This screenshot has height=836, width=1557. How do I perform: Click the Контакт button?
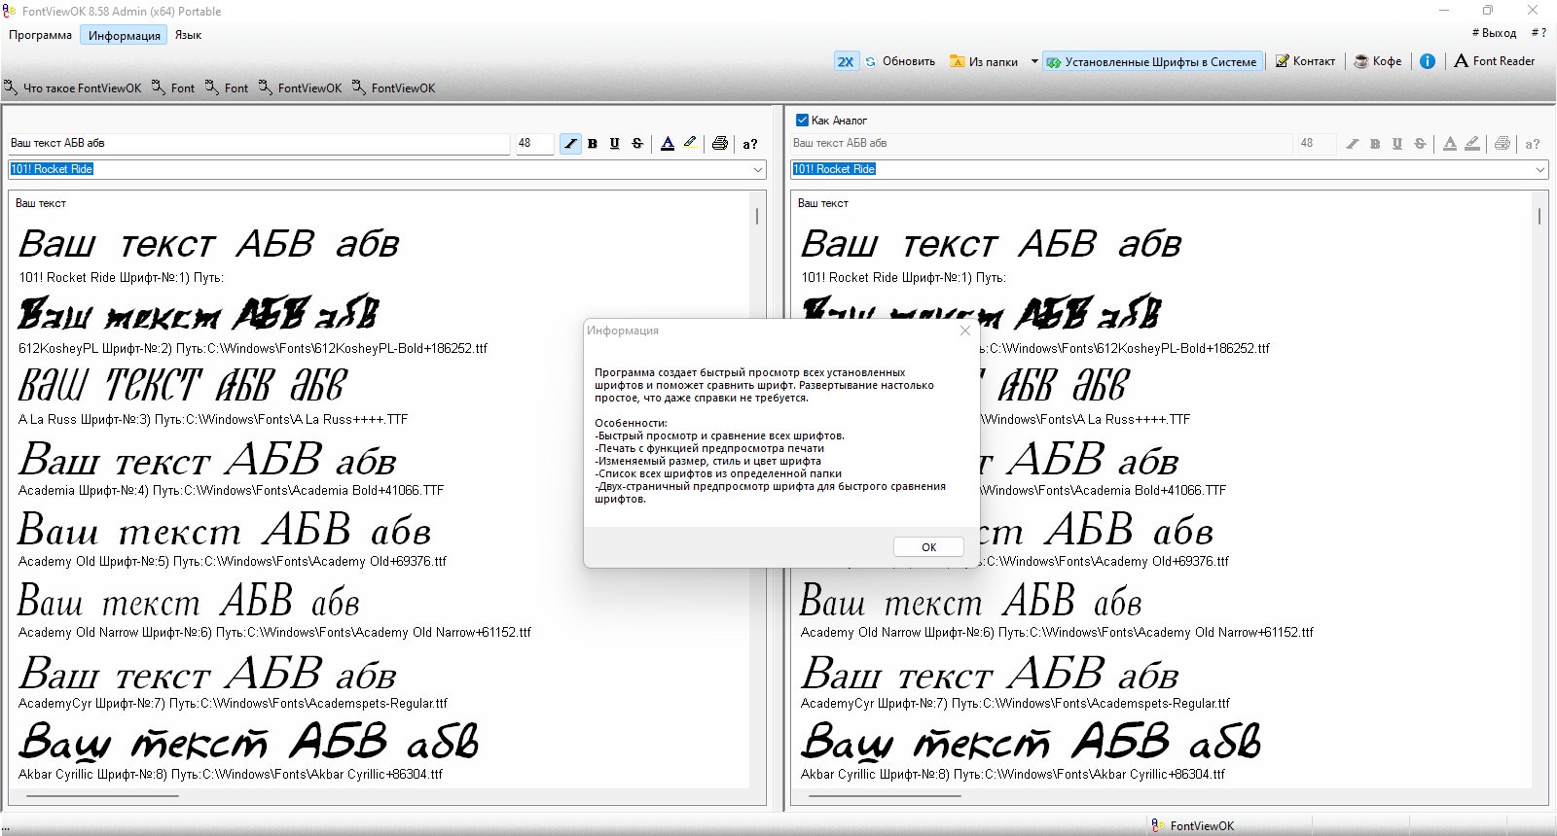point(1305,61)
